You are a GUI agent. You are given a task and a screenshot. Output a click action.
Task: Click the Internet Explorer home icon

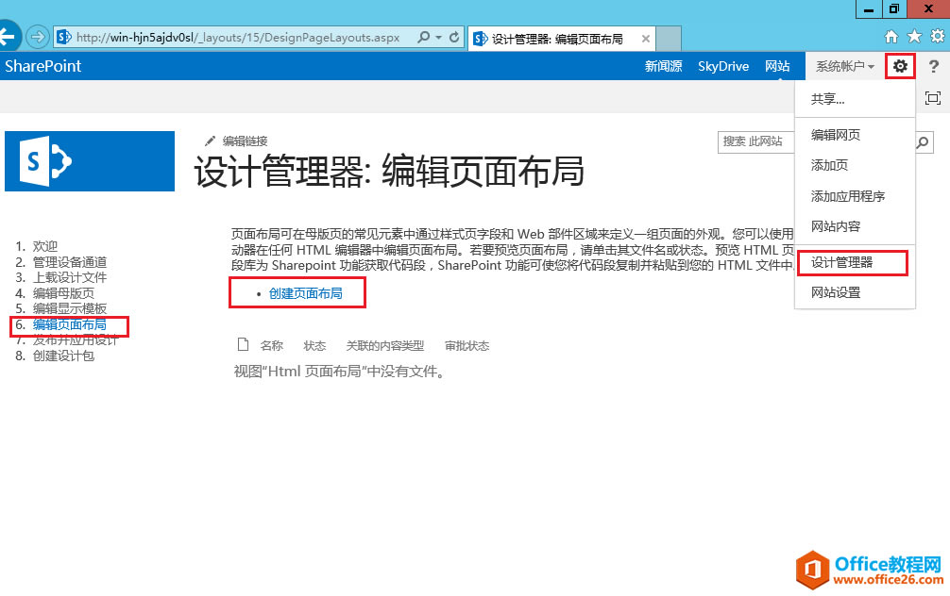891,38
